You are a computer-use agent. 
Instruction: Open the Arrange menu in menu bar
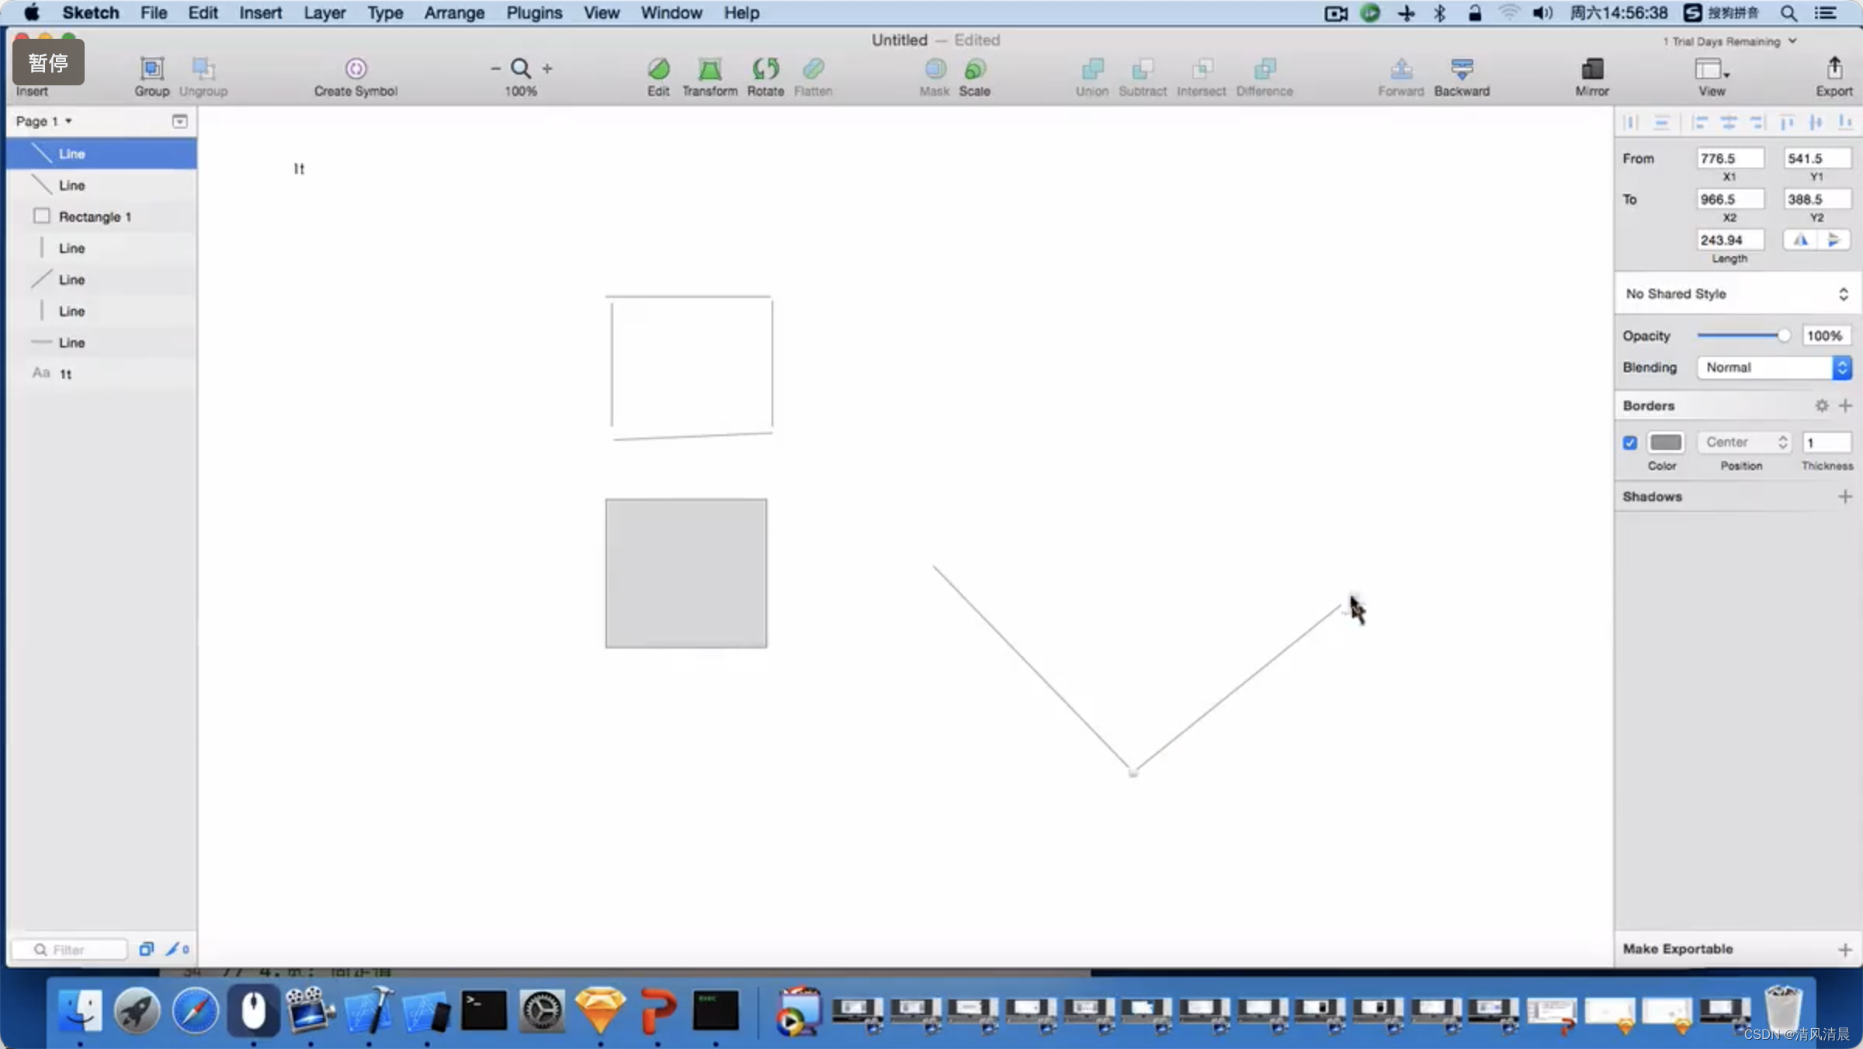pos(454,12)
